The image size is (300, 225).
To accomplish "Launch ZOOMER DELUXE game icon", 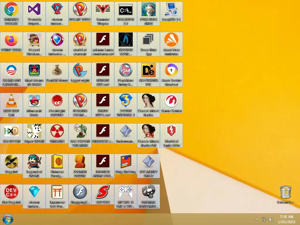I will (x=80, y=166).
